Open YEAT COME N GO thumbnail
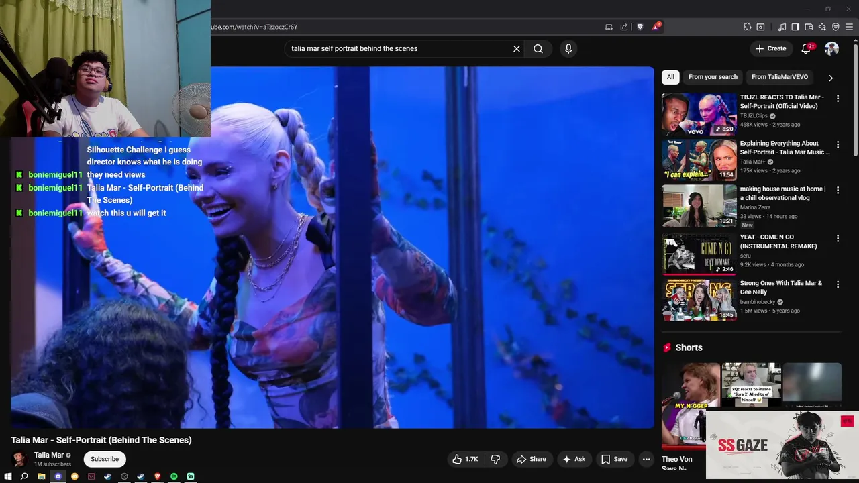Screen dimensions: 859x483 pos(699,254)
